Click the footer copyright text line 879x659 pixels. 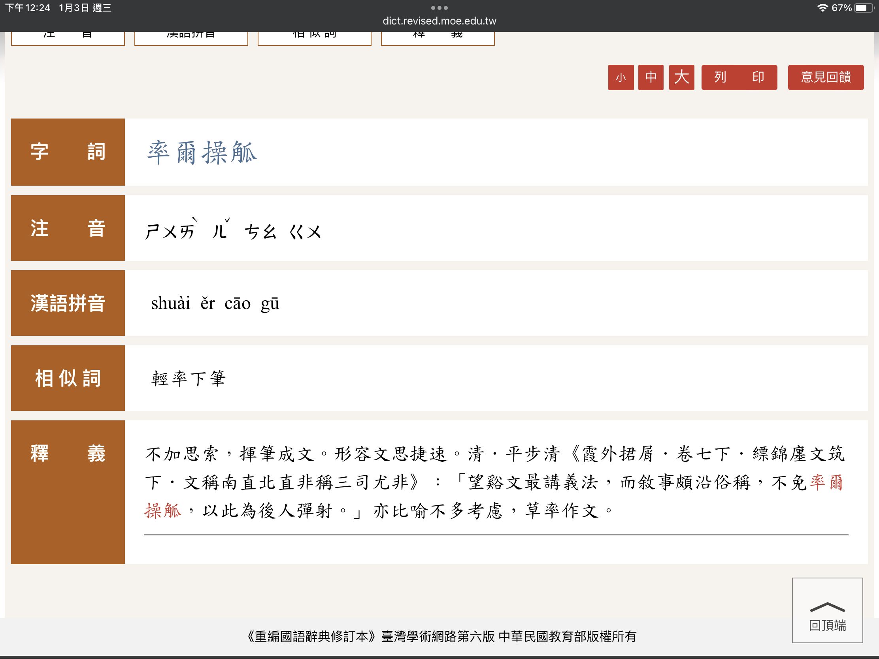440,636
